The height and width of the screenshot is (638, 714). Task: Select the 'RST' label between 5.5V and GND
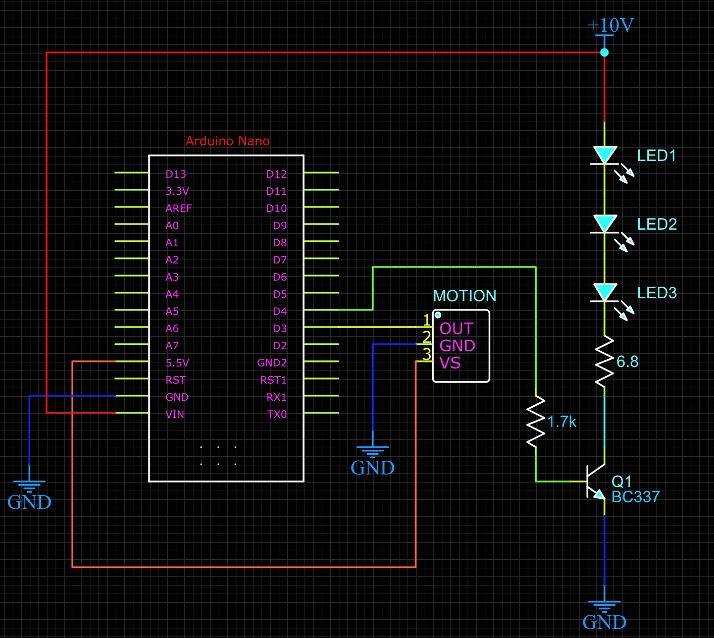[x=176, y=380]
